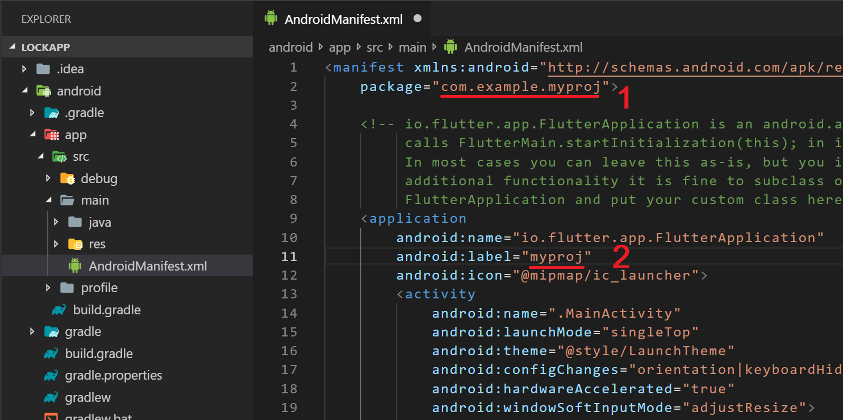Click the green src folder icon
The height and width of the screenshot is (420, 843).
59,157
